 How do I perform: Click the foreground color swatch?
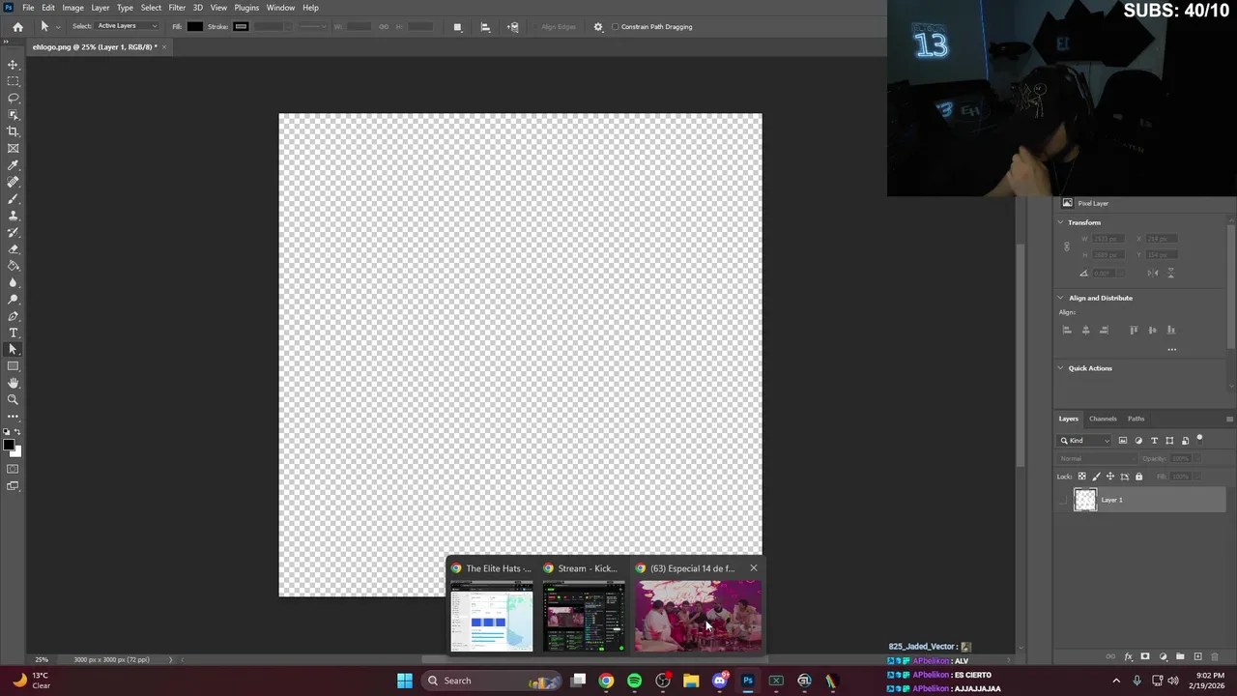[9, 446]
